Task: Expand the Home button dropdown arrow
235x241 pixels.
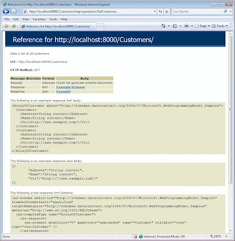Action: click(169, 26)
